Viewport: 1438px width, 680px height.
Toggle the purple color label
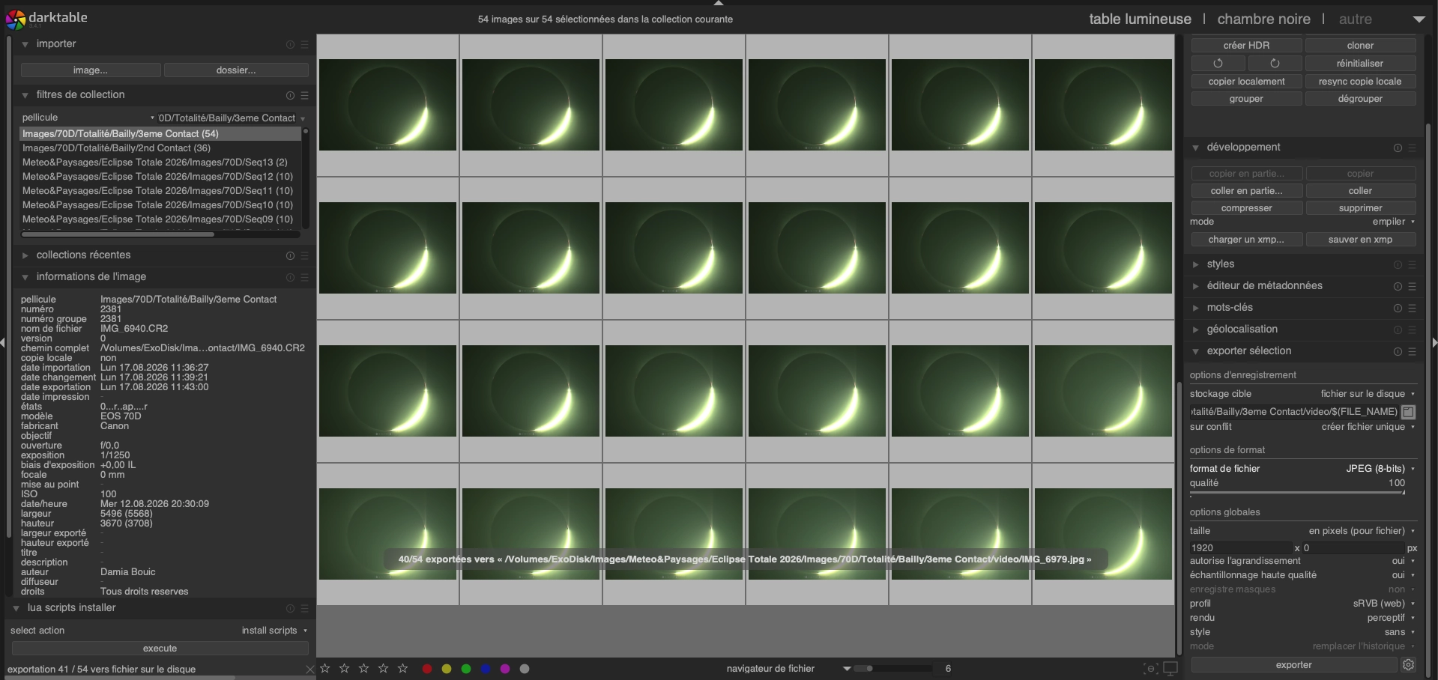coord(505,669)
